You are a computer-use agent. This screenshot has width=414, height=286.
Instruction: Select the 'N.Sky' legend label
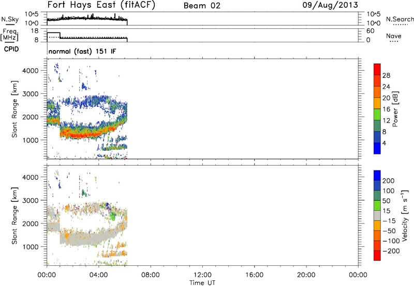tap(10, 19)
